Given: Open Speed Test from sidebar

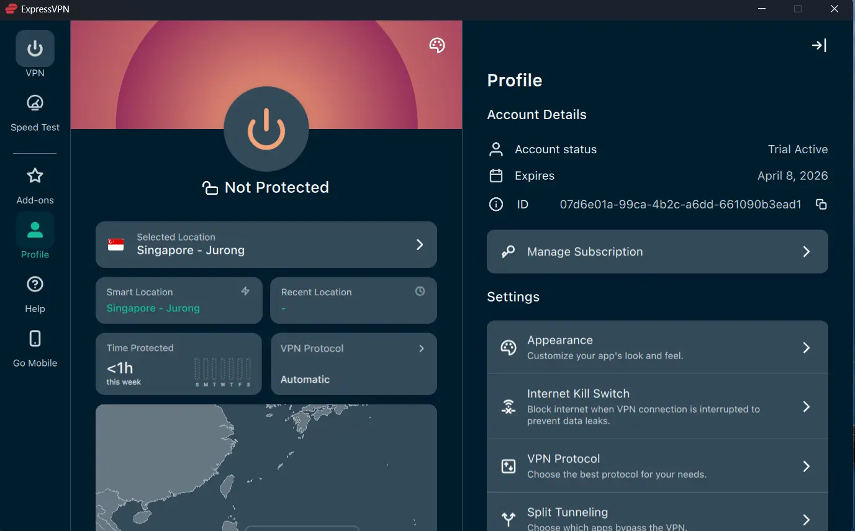Looking at the screenshot, I should 35,113.
